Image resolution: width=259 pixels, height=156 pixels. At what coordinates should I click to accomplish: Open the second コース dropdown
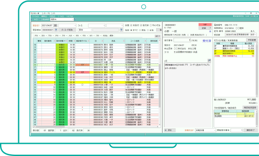coord(115,25)
